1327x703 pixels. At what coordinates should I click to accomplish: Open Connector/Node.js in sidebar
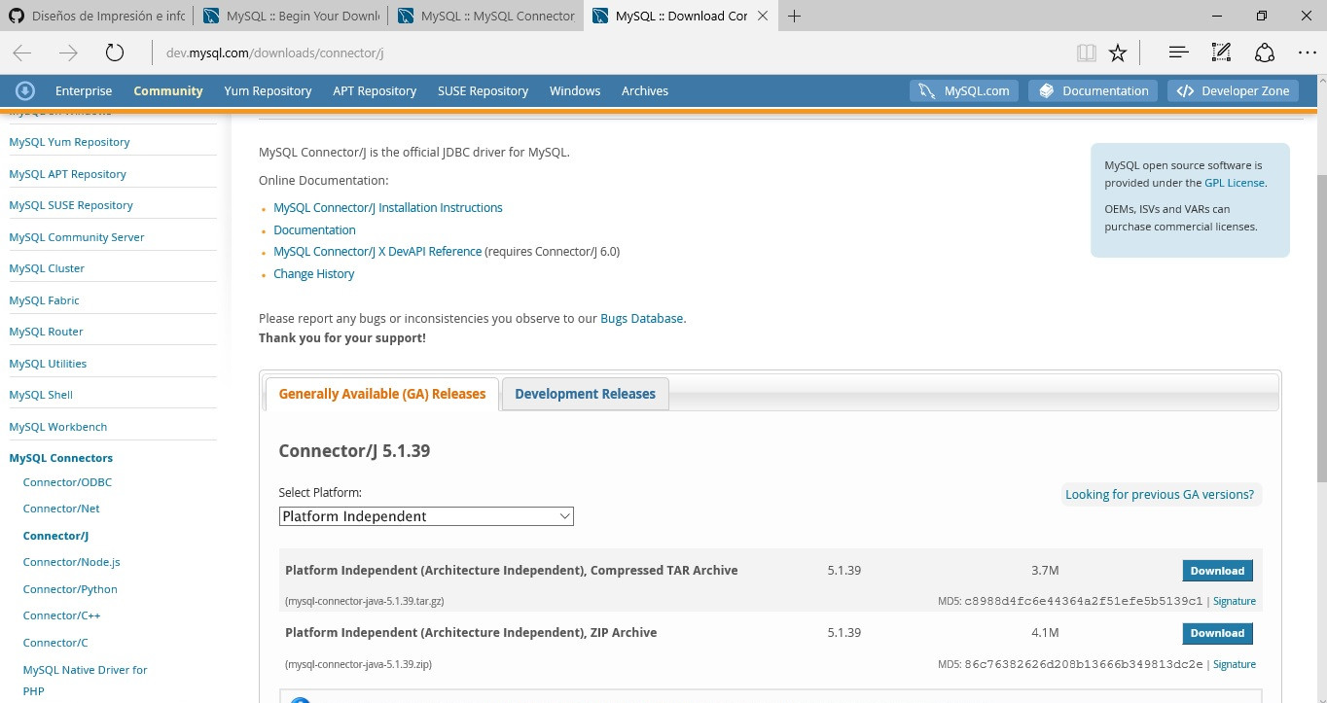coord(71,562)
